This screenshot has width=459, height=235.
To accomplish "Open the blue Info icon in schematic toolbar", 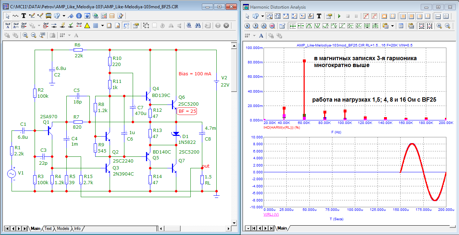I will click(79, 16).
